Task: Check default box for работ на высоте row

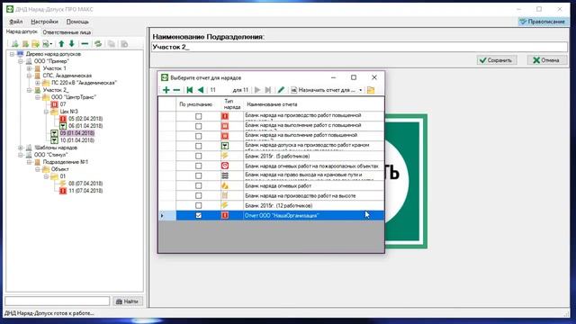Action: (198, 196)
